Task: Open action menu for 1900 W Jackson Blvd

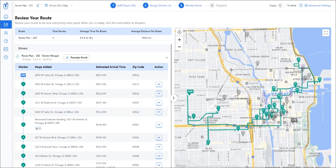Action: click(x=159, y=94)
